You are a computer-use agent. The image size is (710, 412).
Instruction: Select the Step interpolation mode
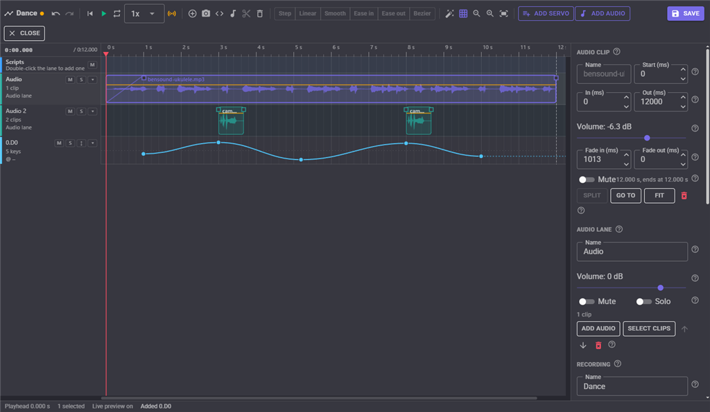(285, 14)
